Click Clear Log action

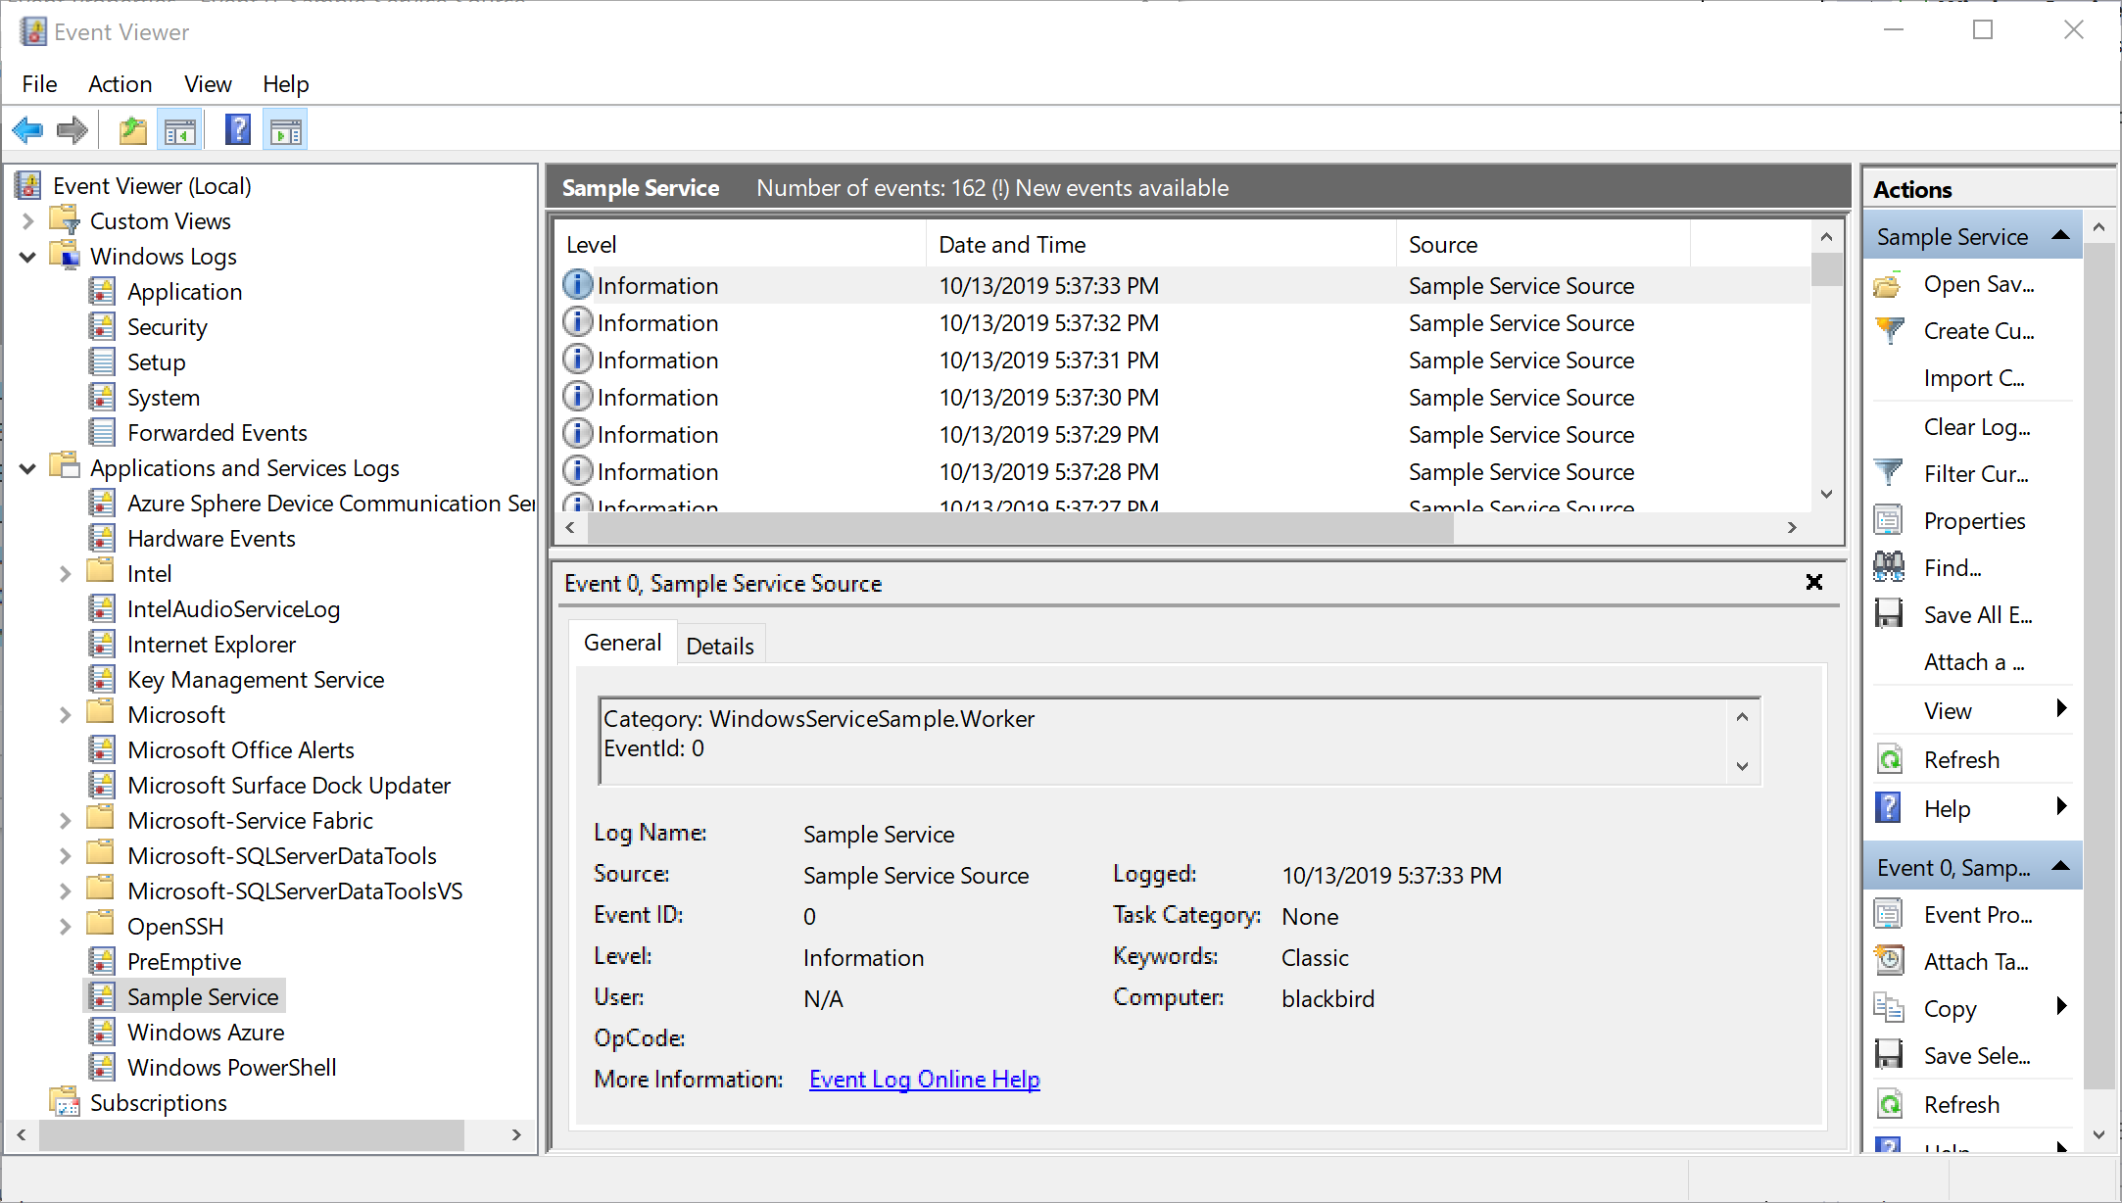(x=1977, y=427)
